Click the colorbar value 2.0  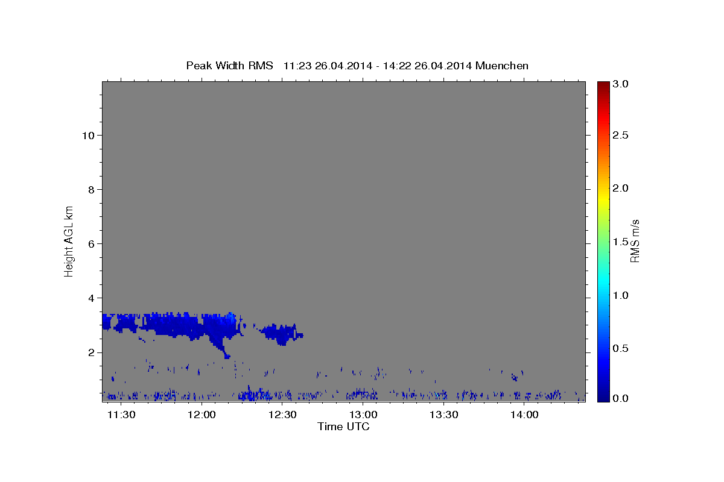(621, 189)
